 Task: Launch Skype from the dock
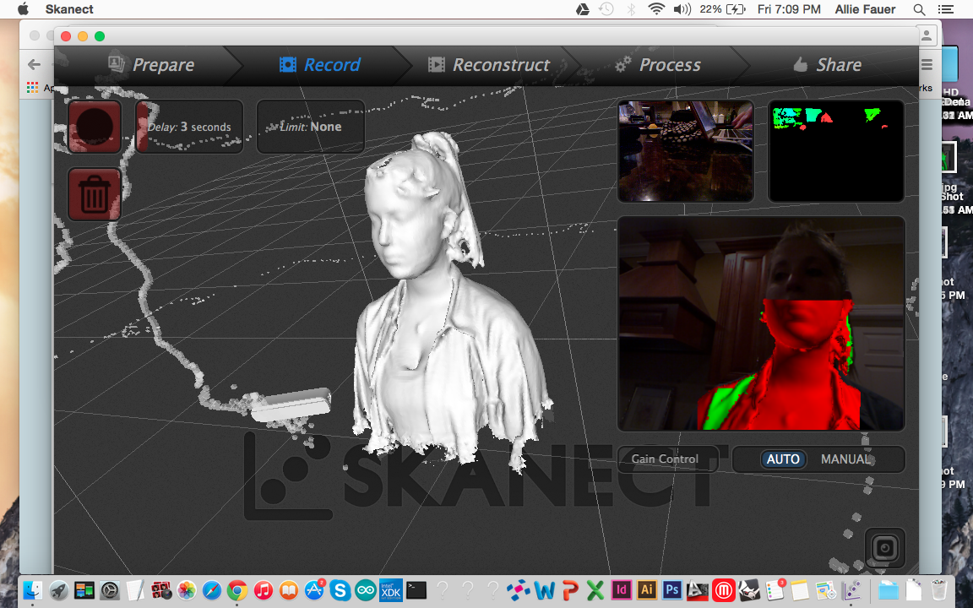(x=340, y=590)
